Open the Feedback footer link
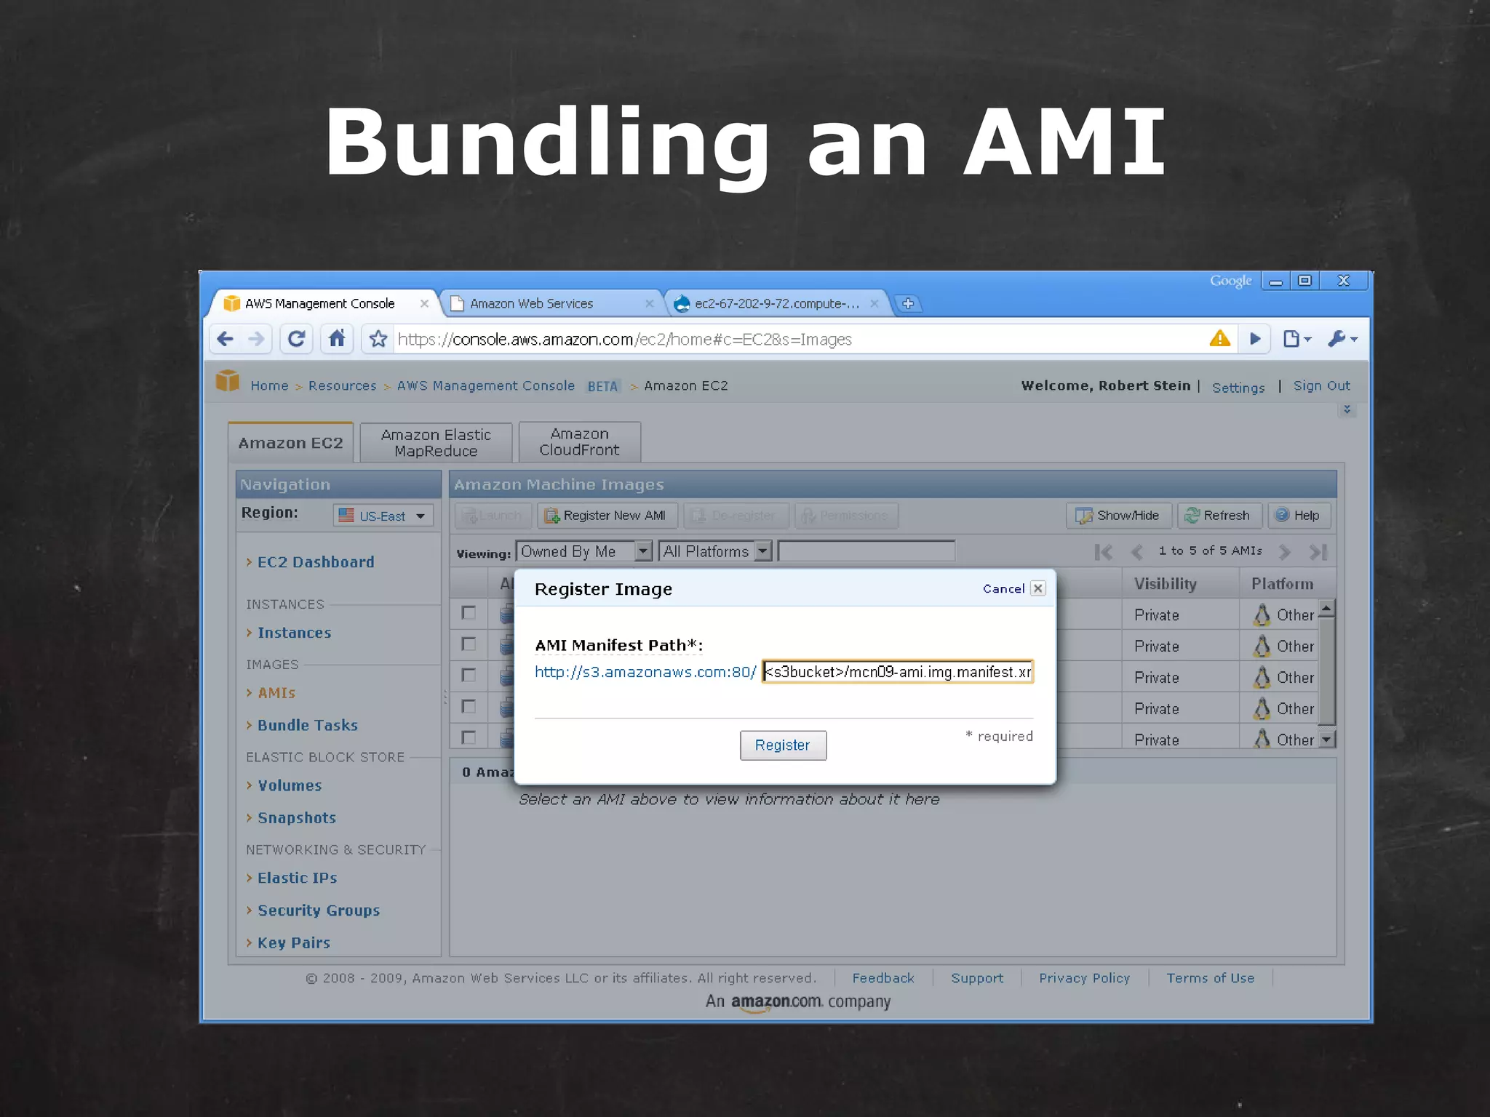The width and height of the screenshot is (1490, 1117). point(883,979)
